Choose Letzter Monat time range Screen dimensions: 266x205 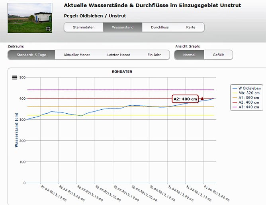[x=119, y=55]
